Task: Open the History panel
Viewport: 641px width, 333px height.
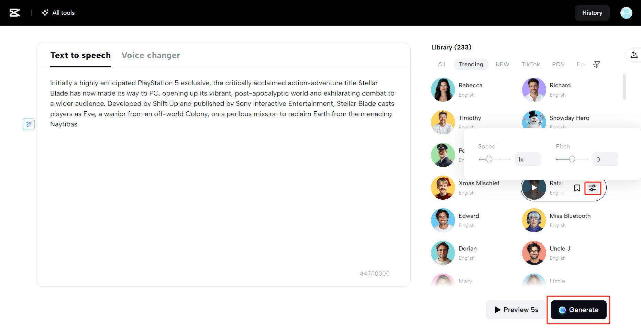Action: [592, 13]
